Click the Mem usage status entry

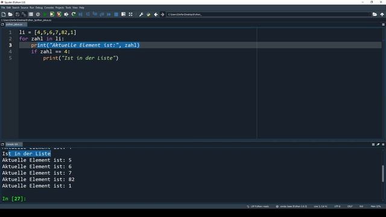click(x=376, y=206)
